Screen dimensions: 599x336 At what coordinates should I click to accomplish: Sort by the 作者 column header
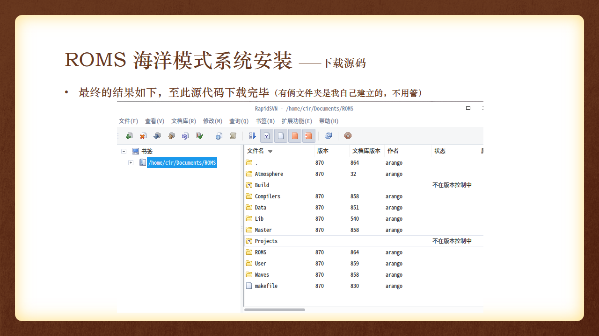(x=408, y=151)
